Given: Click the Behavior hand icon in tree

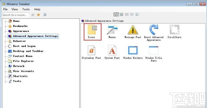Looking at the screenshot, I should click(10, 41).
